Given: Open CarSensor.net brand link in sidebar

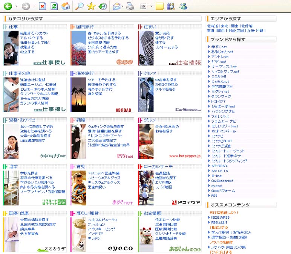Looking at the screenshot, I should tap(222, 181).
